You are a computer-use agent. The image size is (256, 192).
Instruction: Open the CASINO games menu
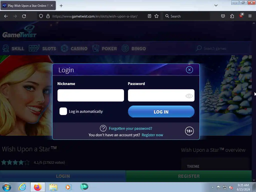[74, 48]
